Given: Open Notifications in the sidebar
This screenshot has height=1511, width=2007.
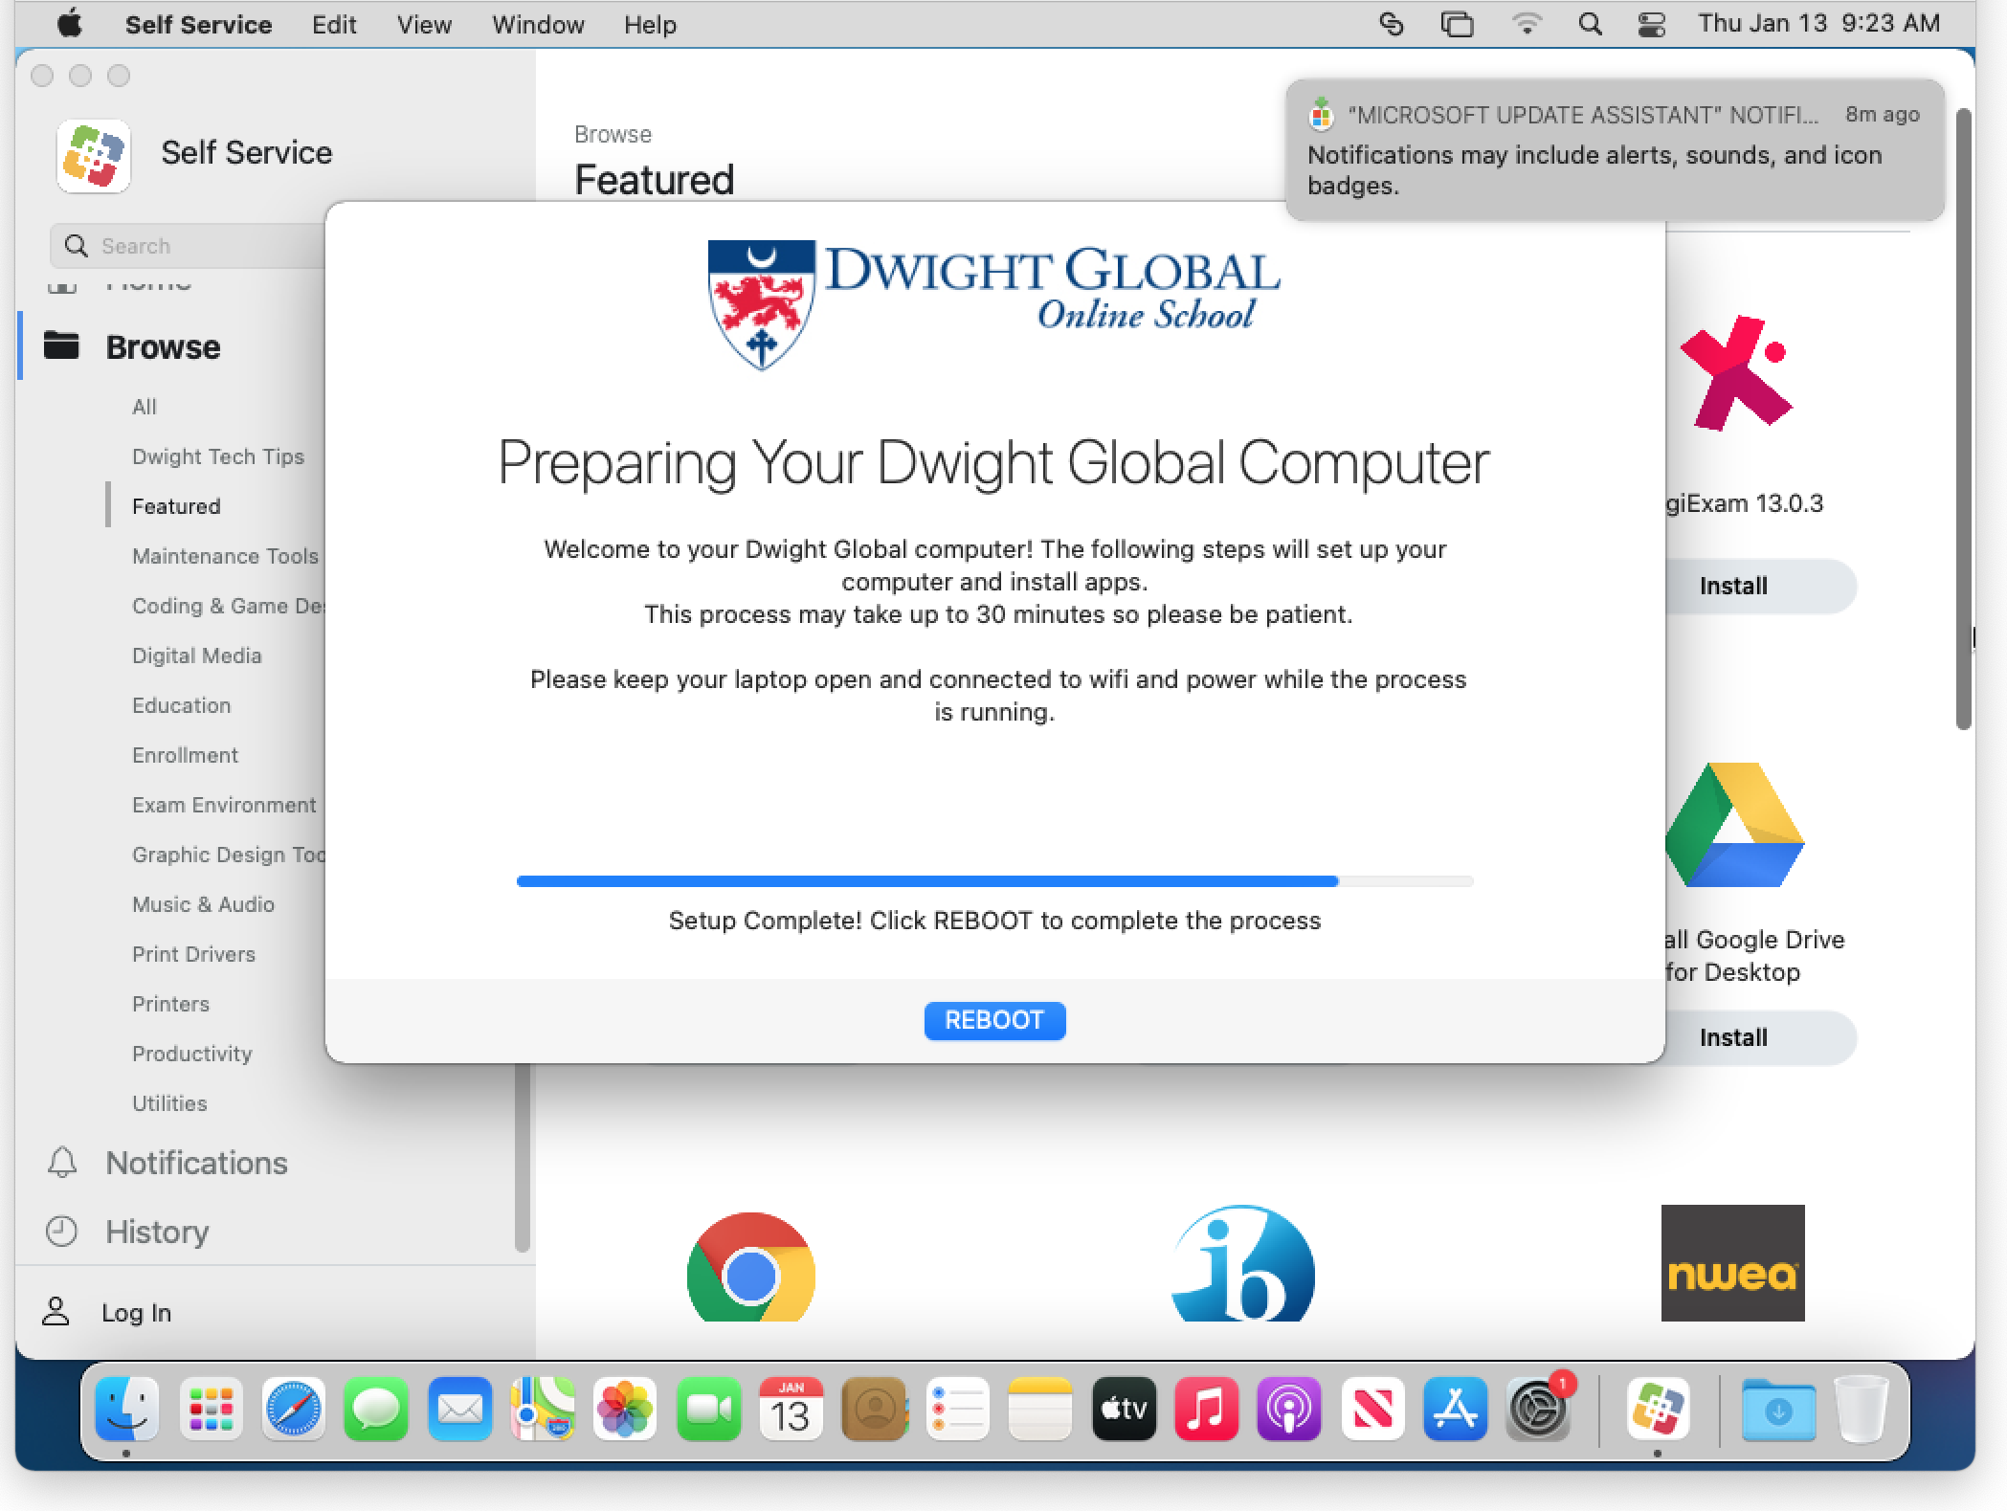Looking at the screenshot, I should coord(195,1163).
